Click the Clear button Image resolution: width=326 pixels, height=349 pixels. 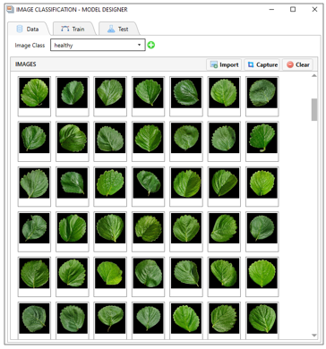(x=297, y=64)
